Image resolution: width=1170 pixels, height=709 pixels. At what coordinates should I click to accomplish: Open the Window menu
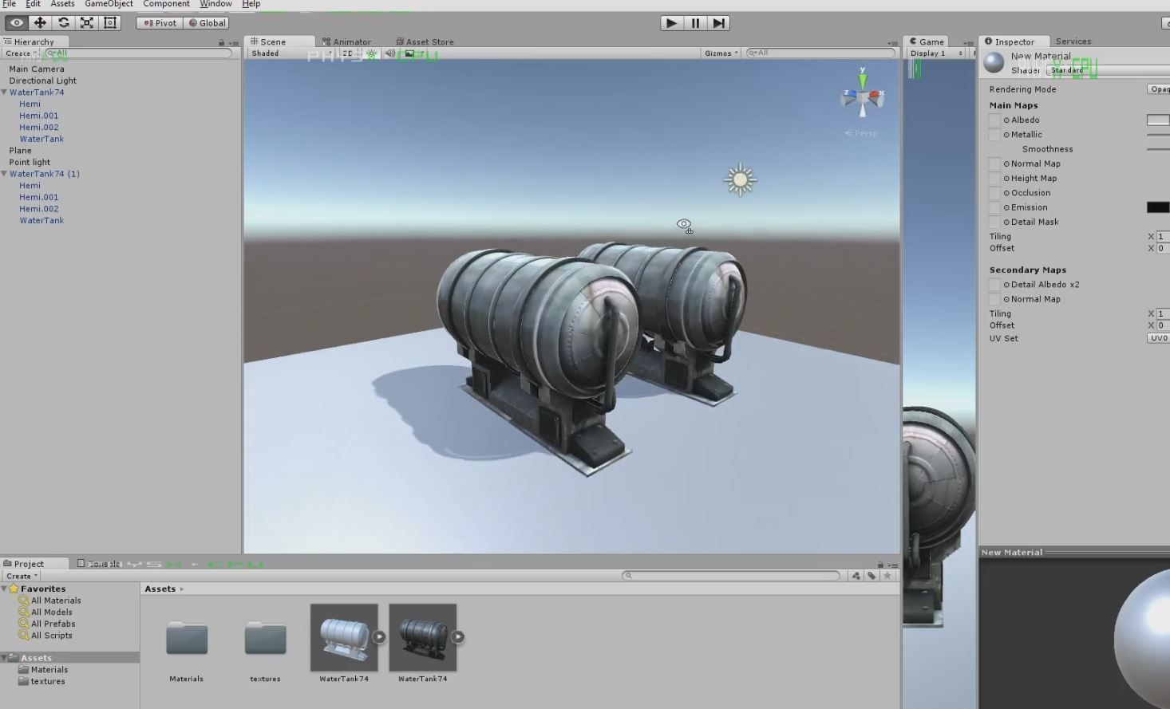pos(215,4)
